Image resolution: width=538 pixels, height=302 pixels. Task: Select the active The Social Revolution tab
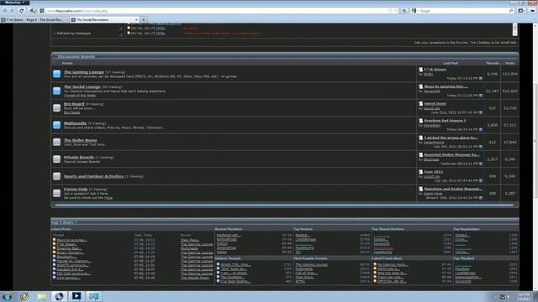(104, 20)
